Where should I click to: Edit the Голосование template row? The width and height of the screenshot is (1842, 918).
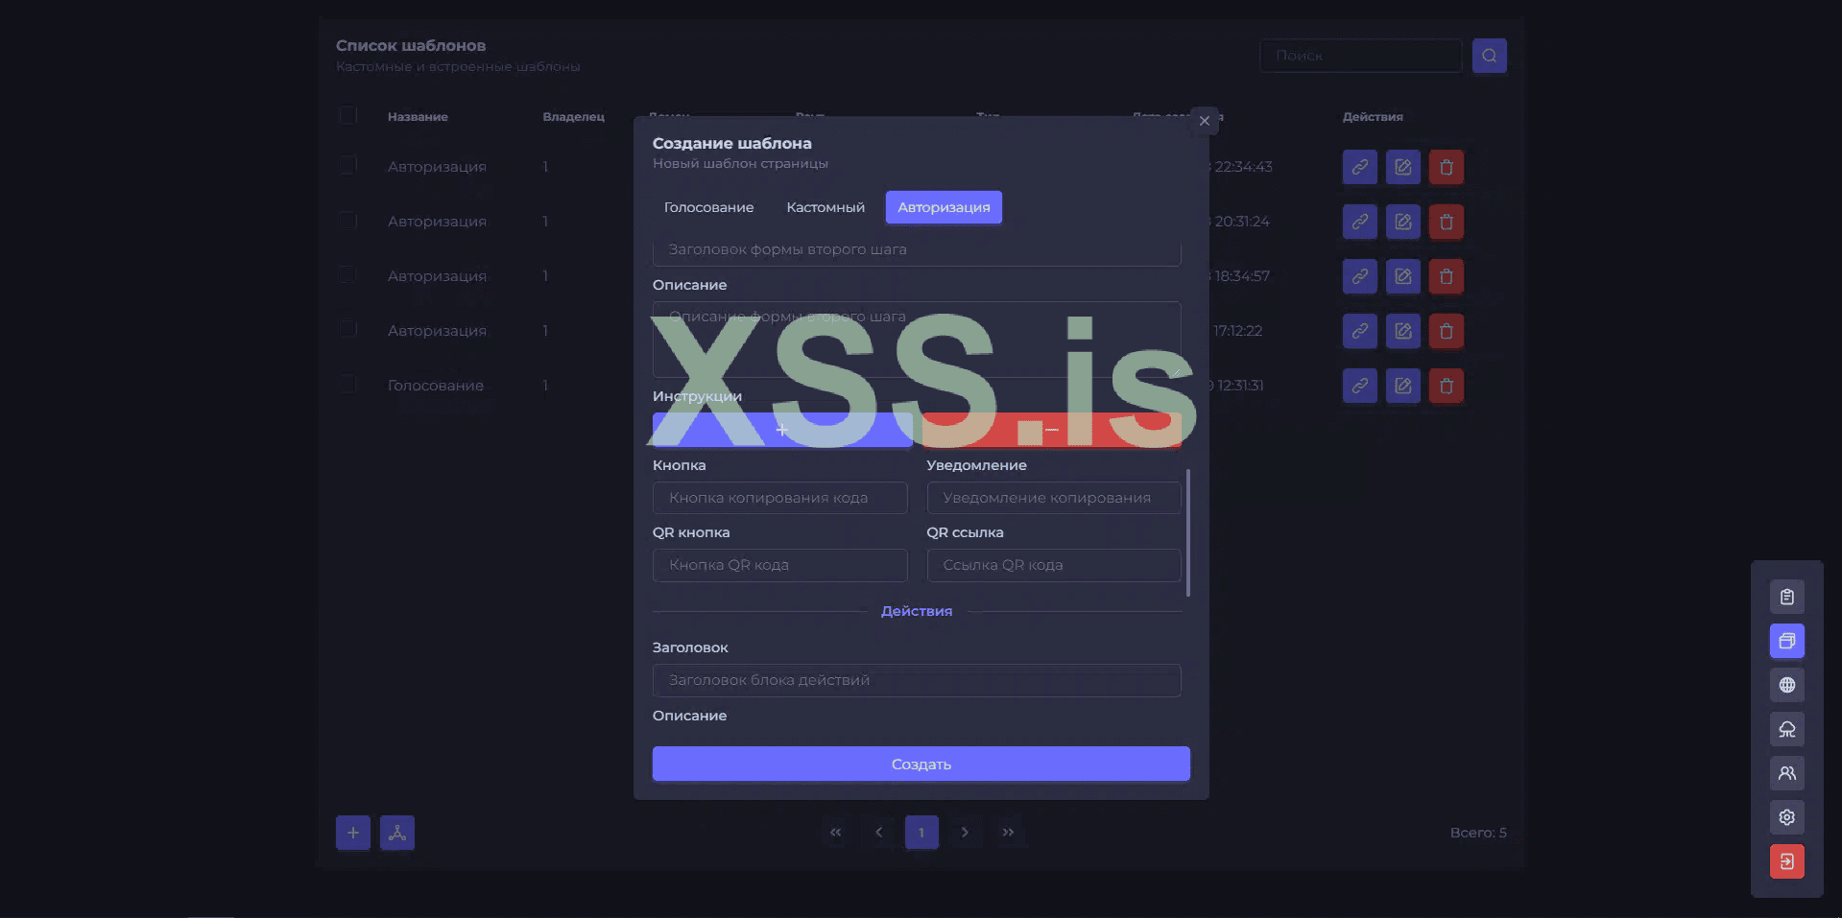tap(1402, 386)
